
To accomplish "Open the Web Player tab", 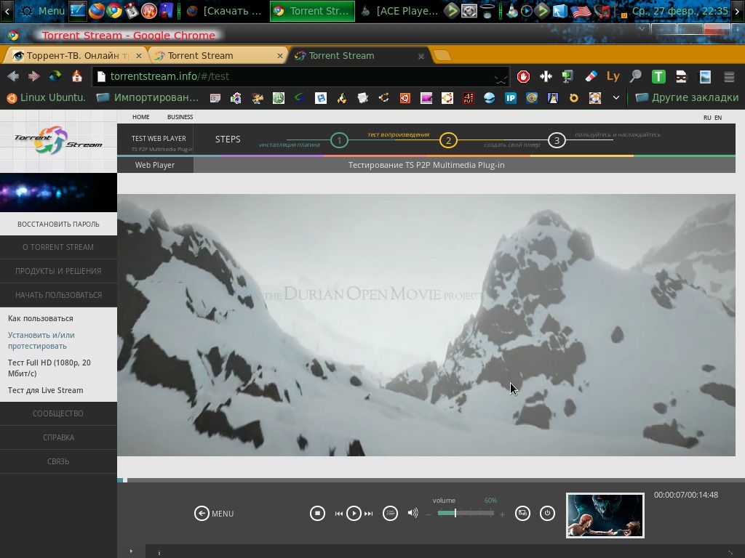I will [x=155, y=165].
